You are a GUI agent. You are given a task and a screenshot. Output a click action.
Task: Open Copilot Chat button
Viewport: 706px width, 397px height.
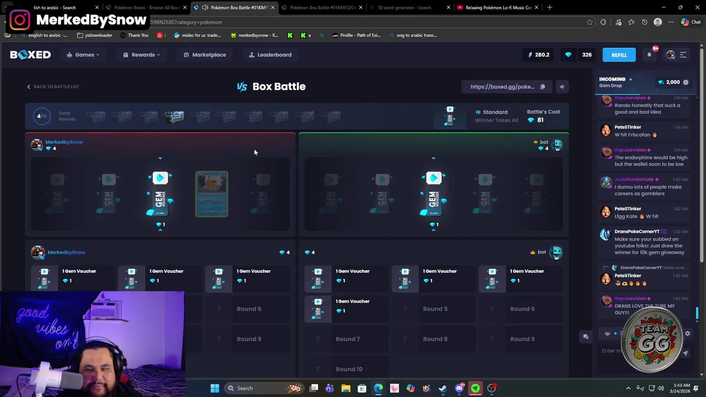690,22
